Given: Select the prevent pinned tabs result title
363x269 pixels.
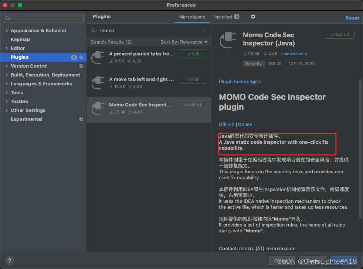Looking at the screenshot, I should [x=142, y=54].
